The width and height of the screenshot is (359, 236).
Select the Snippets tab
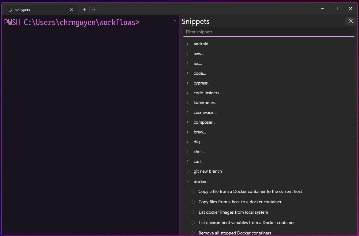click(x=37, y=10)
